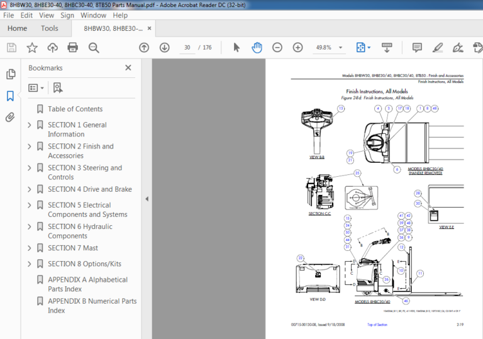Open the Window menu
This screenshot has height=339, width=483.
click(x=93, y=15)
